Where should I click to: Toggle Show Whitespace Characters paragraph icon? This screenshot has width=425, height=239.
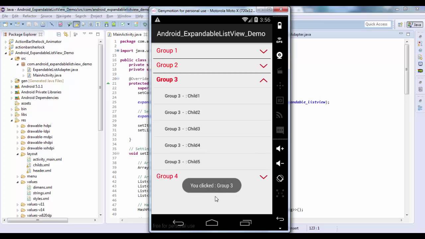[x=98, y=24]
